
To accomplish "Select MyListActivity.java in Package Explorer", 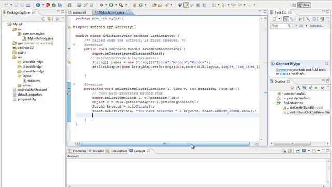I will [x=40, y=38].
